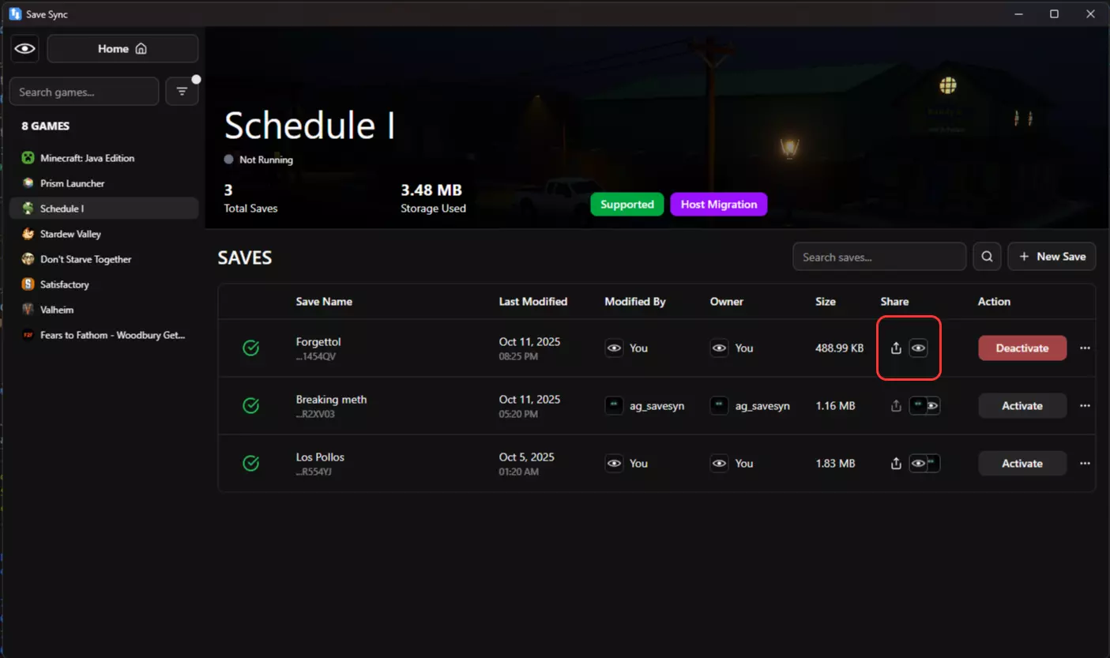The width and height of the screenshot is (1110, 658).
Task: Select Schedule I in games list
Action: click(x=103, y=209)
